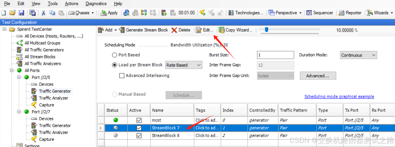Collapse the Port //2/5 node
395x147 pixels.
(19, 77)
